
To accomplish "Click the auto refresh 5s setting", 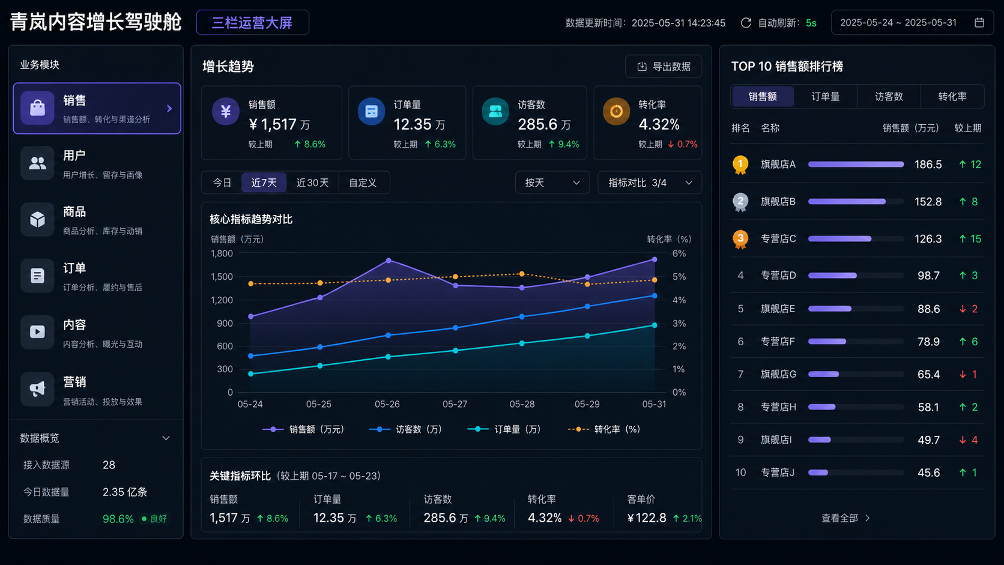I will (787, 23).
